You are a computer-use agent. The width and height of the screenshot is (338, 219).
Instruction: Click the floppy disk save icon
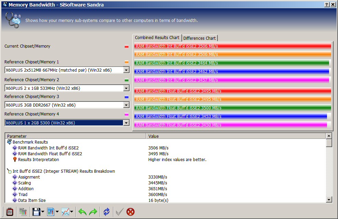36,212
